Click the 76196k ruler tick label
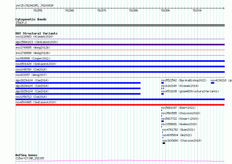 [x=70, y=10]
